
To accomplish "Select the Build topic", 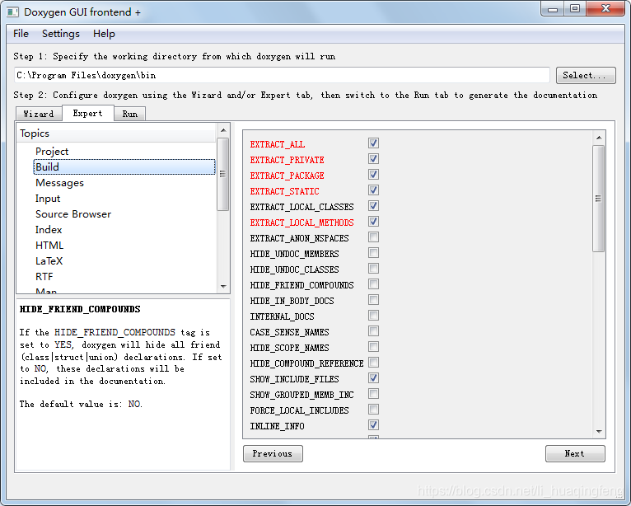I will click(x=124, y=167).
